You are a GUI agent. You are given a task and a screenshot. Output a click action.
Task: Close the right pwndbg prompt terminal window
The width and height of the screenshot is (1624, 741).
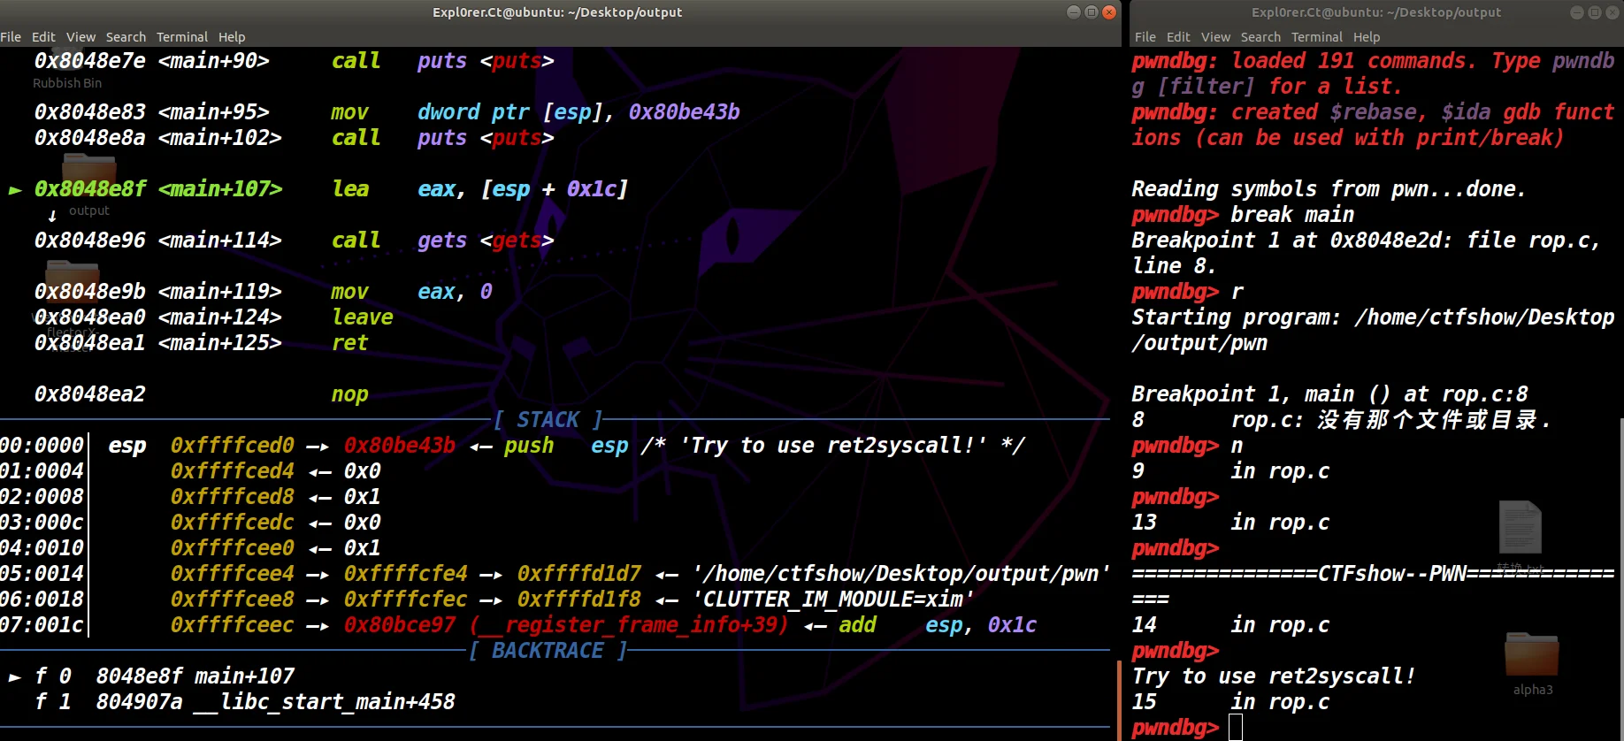point(1613,12)
